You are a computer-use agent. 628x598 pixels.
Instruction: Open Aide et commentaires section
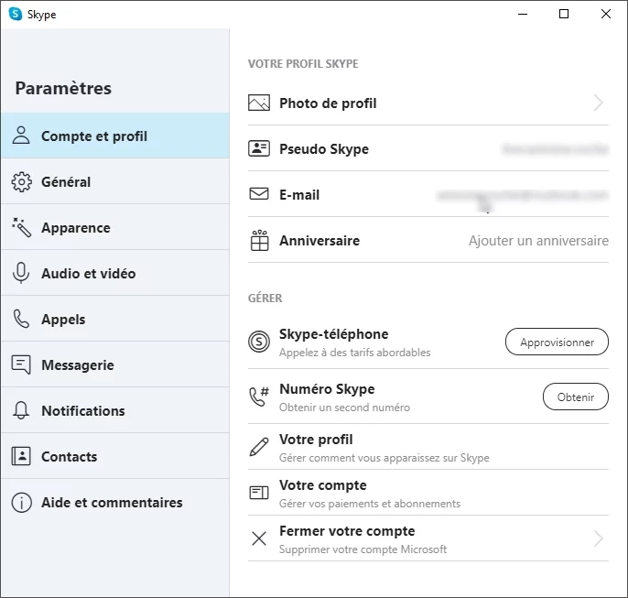[x=115, y=502]
